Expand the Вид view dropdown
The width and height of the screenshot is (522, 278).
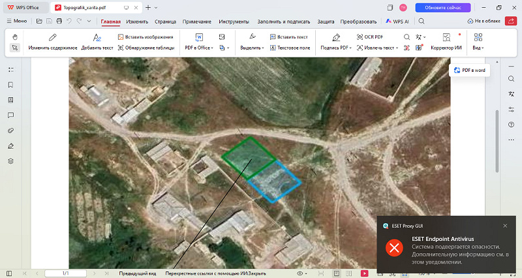(478, 42)
